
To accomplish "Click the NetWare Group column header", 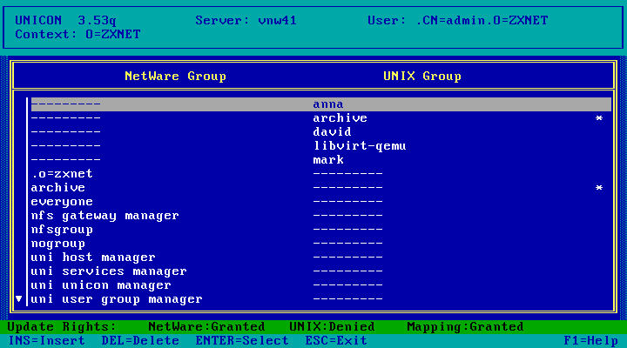I will 175,77.
